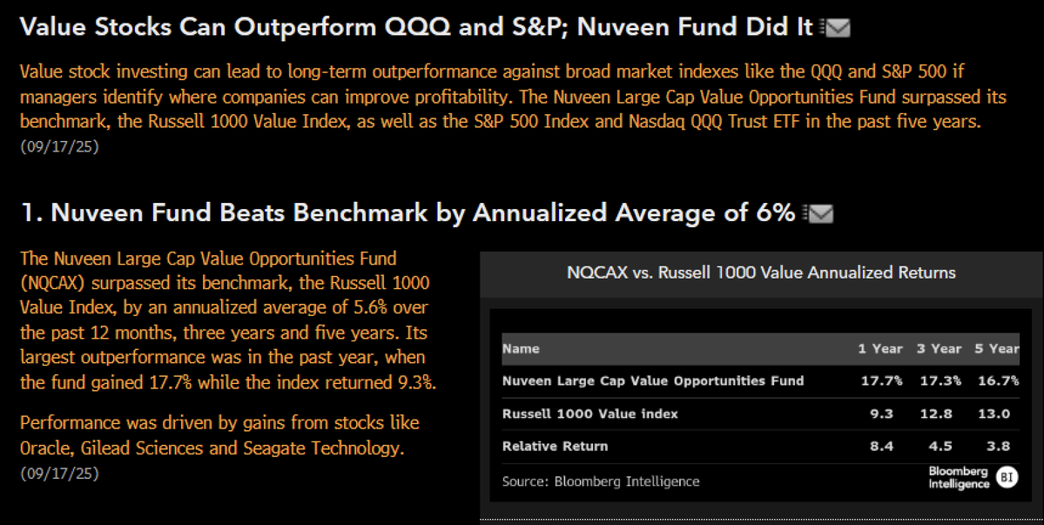
Task: Click the 17.3% cell in the Nuveen row
Action: click(940, 381)
